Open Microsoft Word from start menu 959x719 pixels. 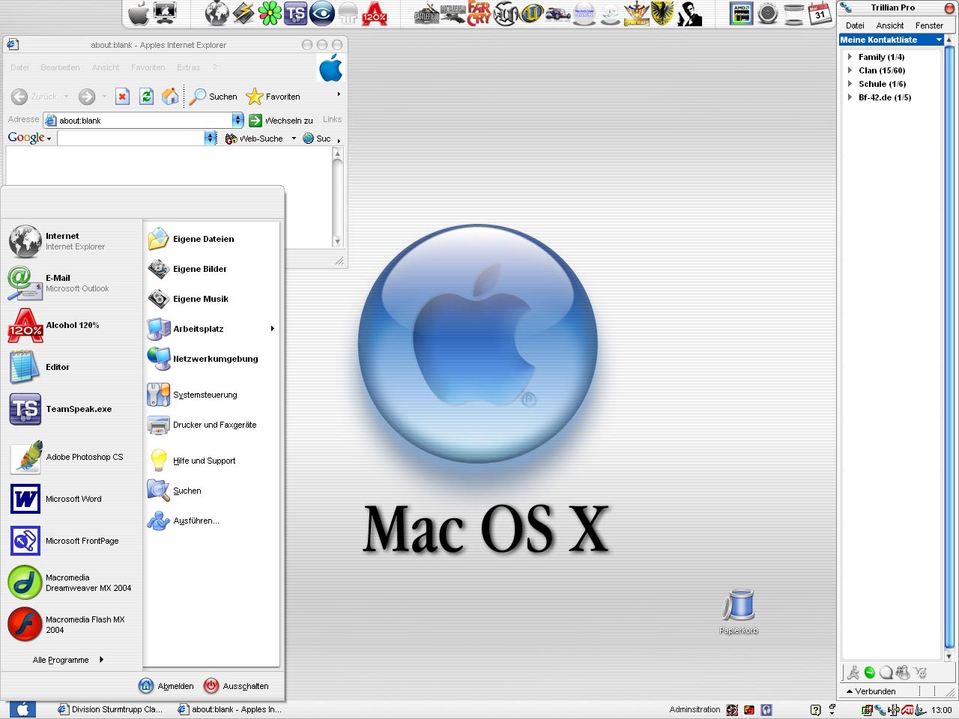(71, 499)
